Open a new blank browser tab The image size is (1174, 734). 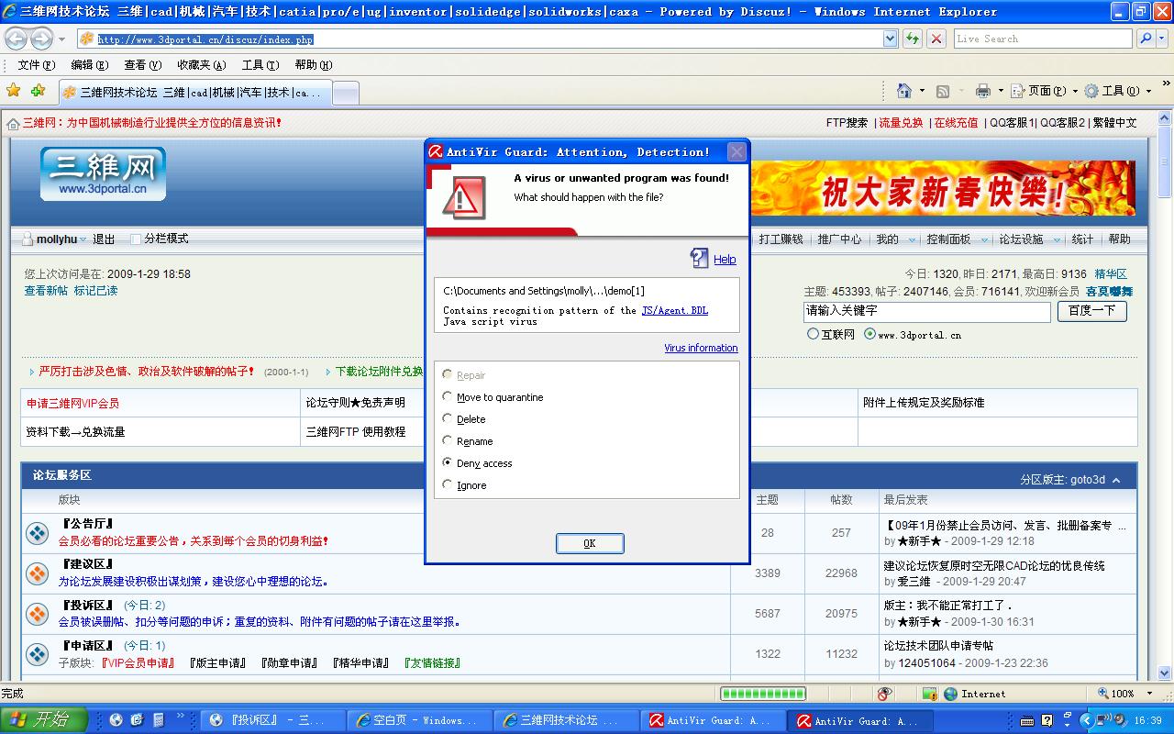click(x=345, y=93)
